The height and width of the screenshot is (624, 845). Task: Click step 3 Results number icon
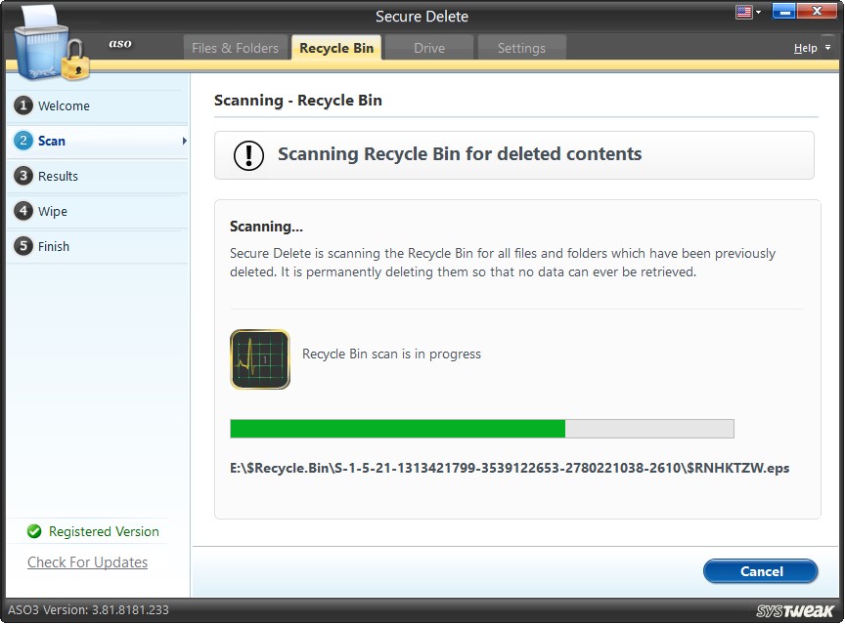[23, 176]
